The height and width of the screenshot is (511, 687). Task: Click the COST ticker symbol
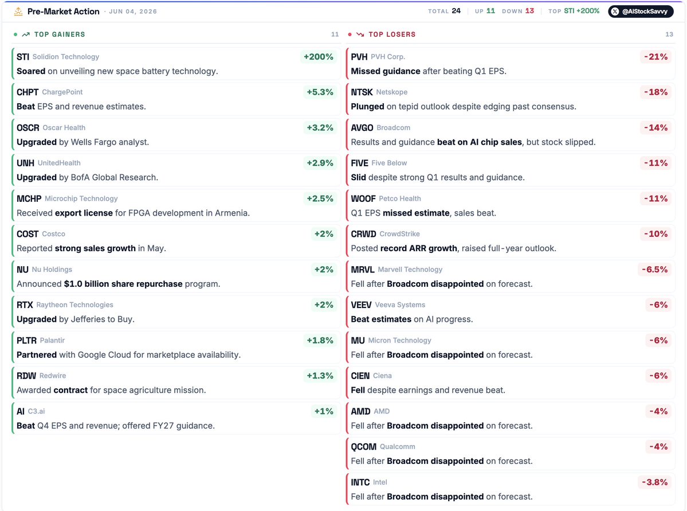(x=28, y=234)
